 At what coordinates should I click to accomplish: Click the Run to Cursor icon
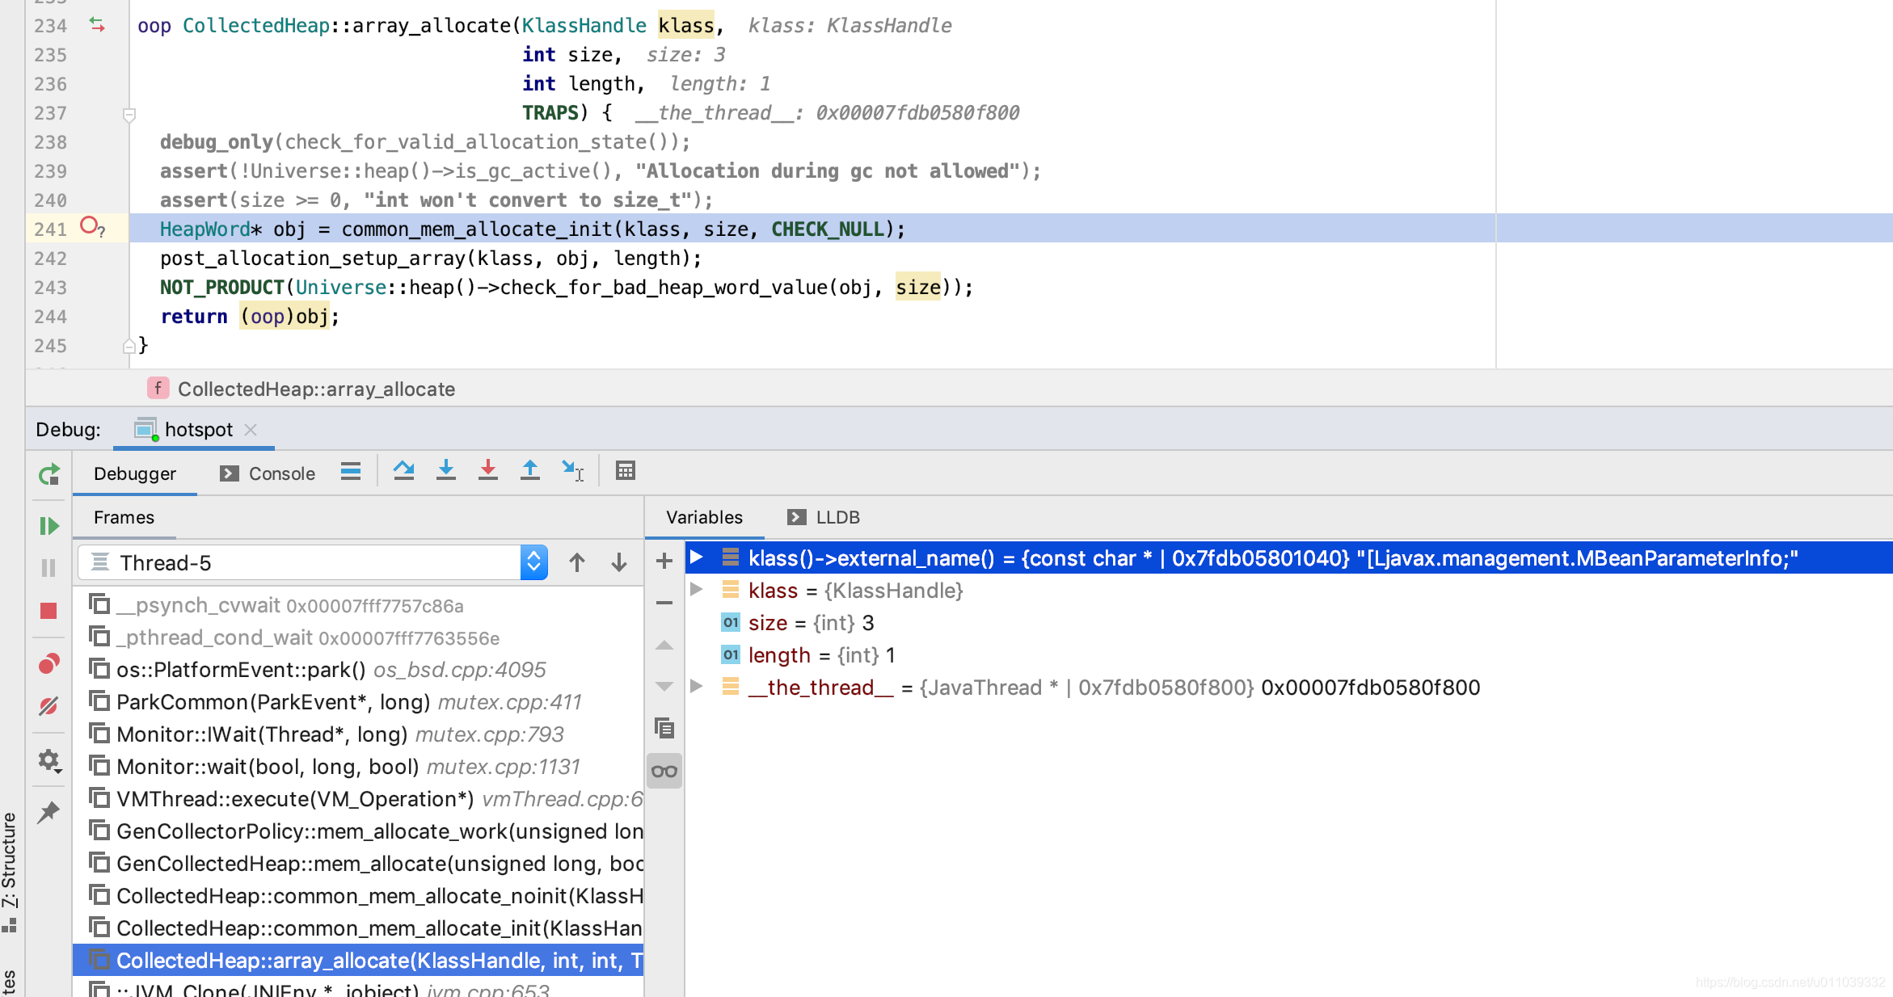[572, 471]
